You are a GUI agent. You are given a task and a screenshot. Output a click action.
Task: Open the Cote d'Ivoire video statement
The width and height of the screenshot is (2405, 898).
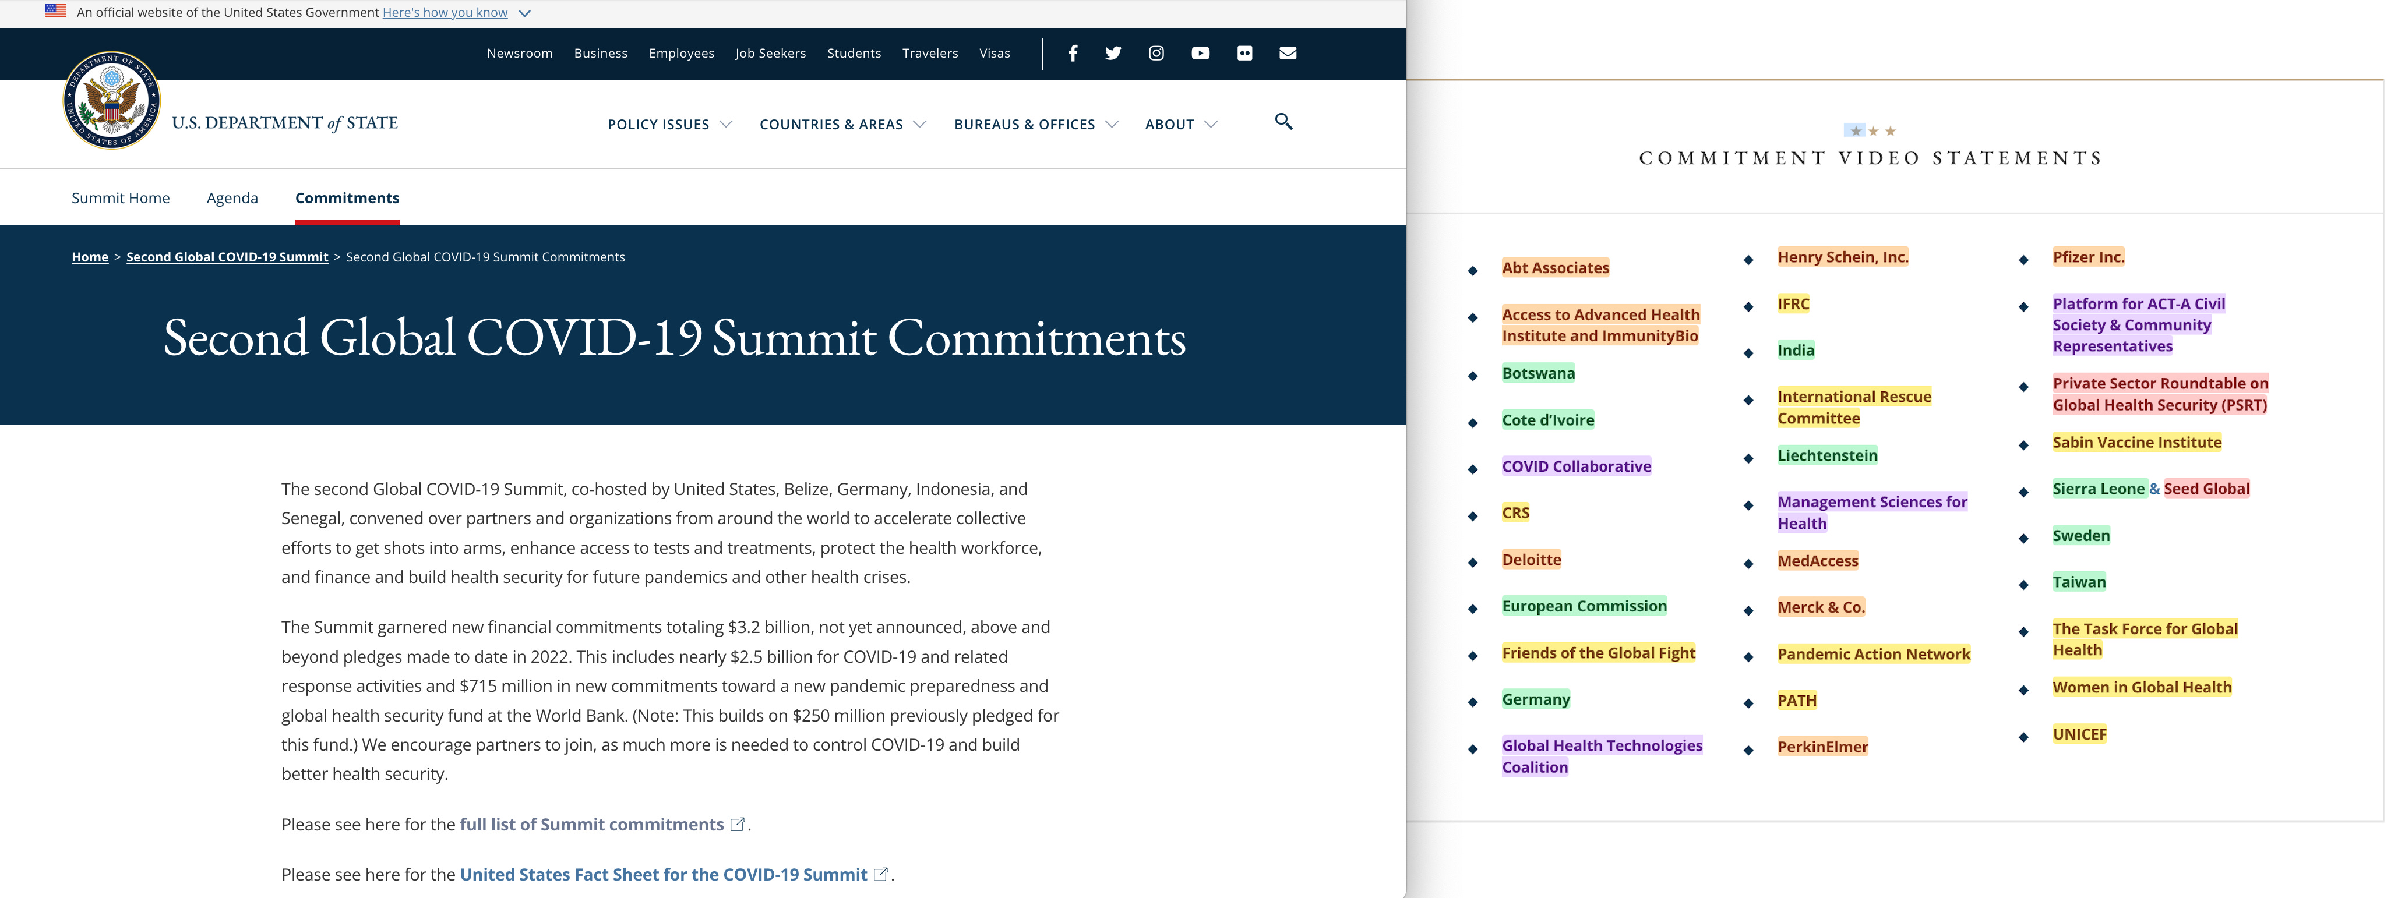[1548, 420]
